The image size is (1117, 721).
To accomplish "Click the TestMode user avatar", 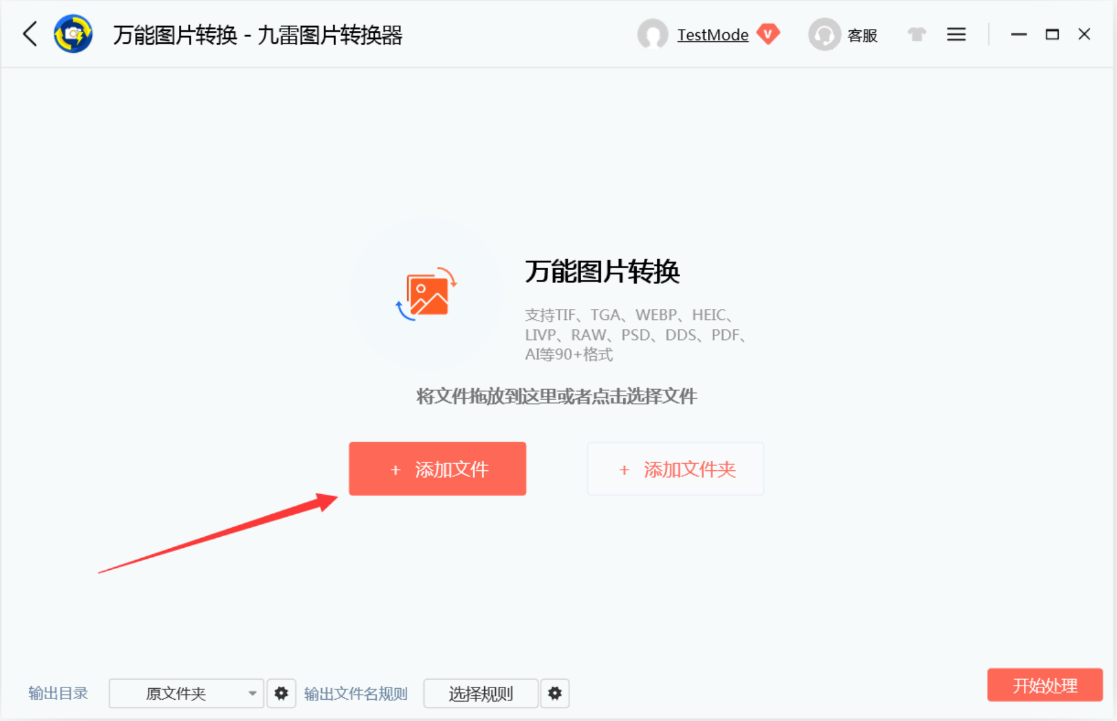I will point(653,34).
